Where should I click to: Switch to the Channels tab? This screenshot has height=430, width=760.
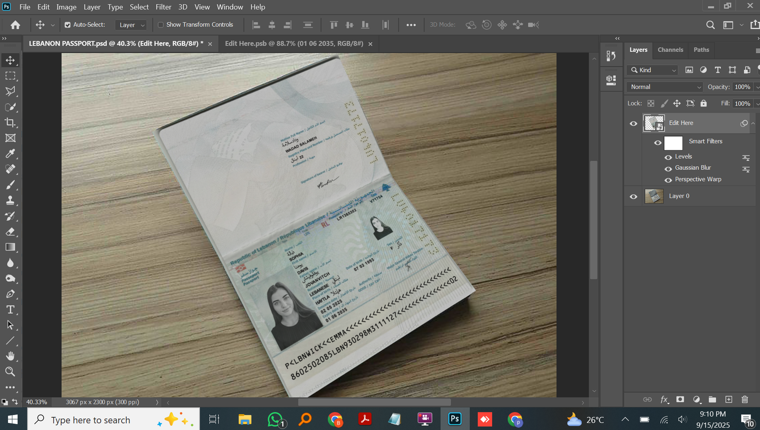coord(670,50)
